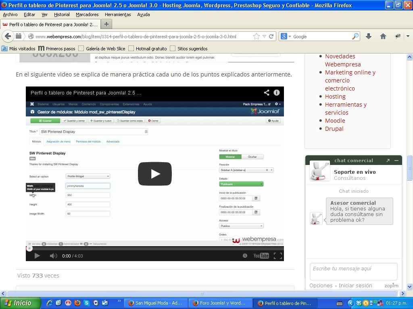
Task: Show video info with the i icon
Action: pos(277,93)
